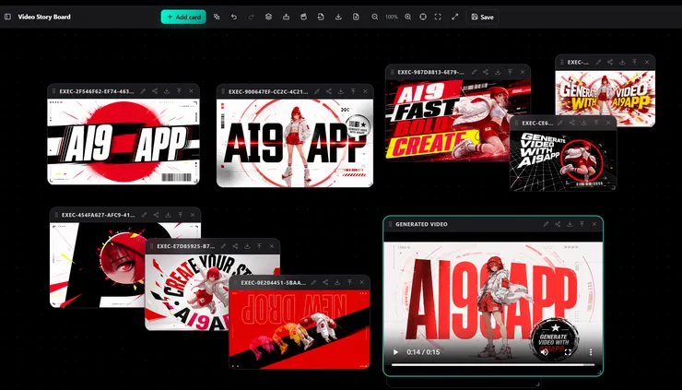Zoom out using the magnifier minus icon
Viewport: 682px width, 390px height.
[x=374, y=17]
